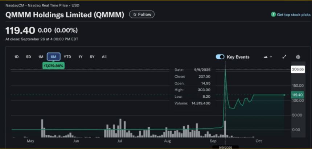Click the Jul label on time axis
The image size is (312, 149).
click(119, 141)
